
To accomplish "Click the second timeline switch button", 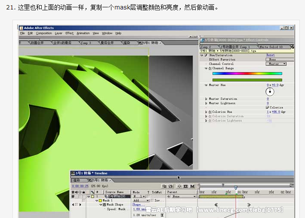I will coord(171,186).
